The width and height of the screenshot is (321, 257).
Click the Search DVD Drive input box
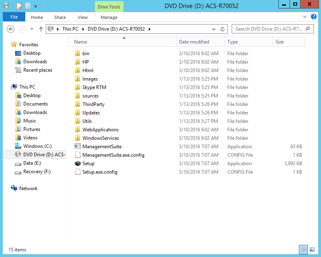pyautogui.click(x=269, y=29)
